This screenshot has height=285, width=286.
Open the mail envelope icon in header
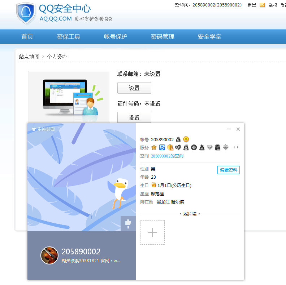[x=262, y=5]
